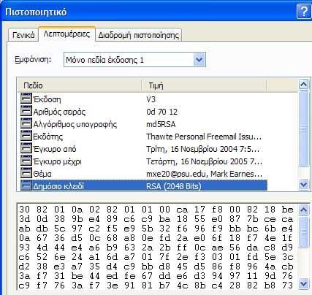312x295 pixels.
Task: Click the icon beside Αλγόριθμος υπογραφής
Action: pyautogui.click(x=26, y=123)
